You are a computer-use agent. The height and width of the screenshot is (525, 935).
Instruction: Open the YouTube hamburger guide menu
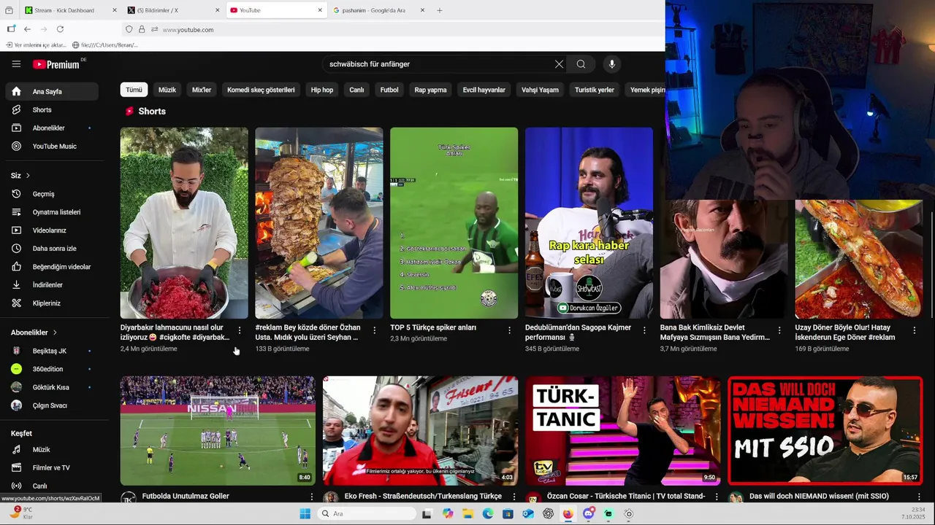tap(16, 64)
